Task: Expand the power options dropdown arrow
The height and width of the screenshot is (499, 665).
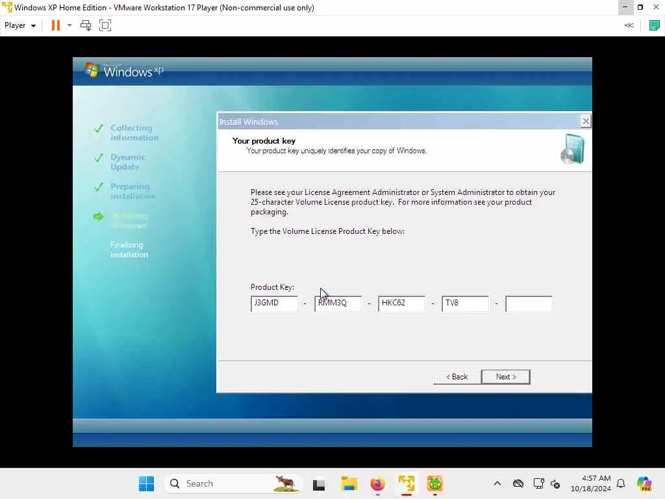Action: (x=69, y=25)
